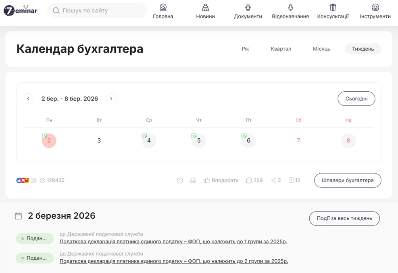Image resolution: width=398 pixels, height=273 pixels.
Task: Select the Тиждень view tab
Action: click(363, 49)
